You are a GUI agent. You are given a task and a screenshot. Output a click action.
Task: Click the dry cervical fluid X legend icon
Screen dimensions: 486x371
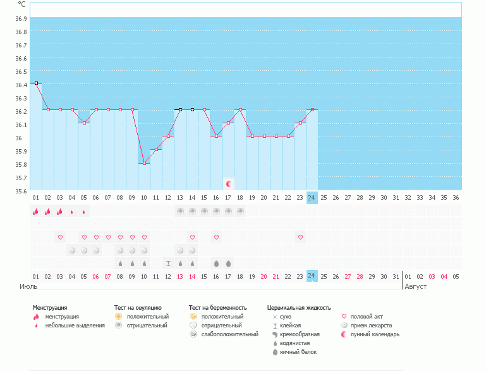click(x=274, y=316)
